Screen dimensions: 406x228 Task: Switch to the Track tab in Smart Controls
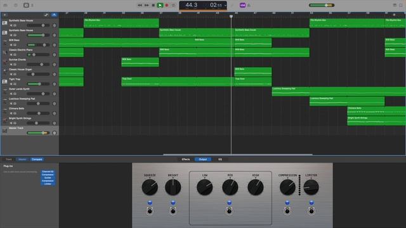[x=8, y=160]
